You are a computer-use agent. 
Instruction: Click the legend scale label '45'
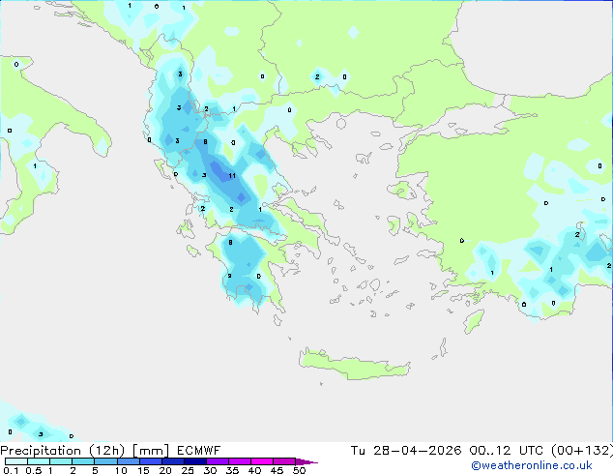(x=277, y=470)
